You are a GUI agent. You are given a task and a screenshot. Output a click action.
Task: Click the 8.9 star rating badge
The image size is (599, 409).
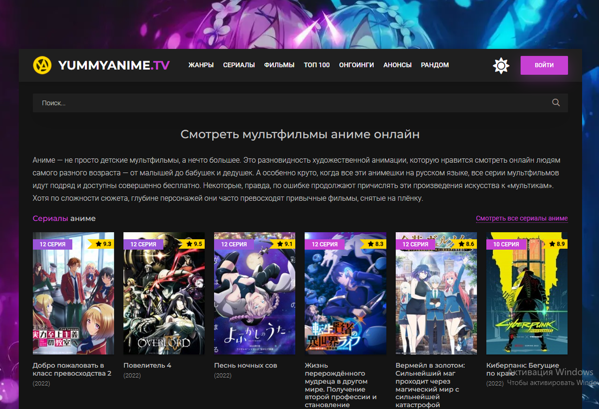coord(555,244)
